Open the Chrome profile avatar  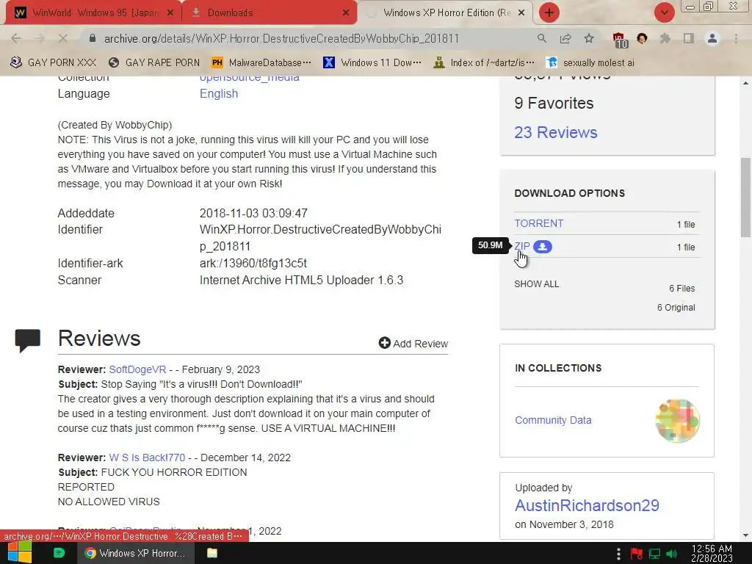pos(712,38)
